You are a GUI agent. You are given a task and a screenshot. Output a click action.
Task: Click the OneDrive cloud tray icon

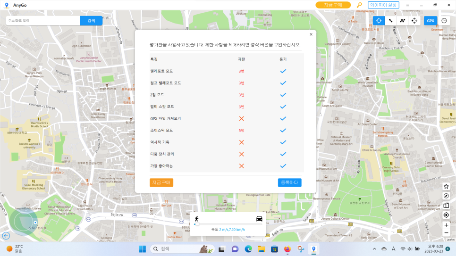(384, 249)
